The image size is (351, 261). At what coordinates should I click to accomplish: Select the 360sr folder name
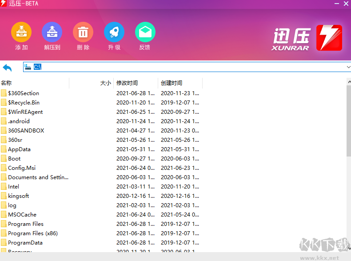coord(15,140)
